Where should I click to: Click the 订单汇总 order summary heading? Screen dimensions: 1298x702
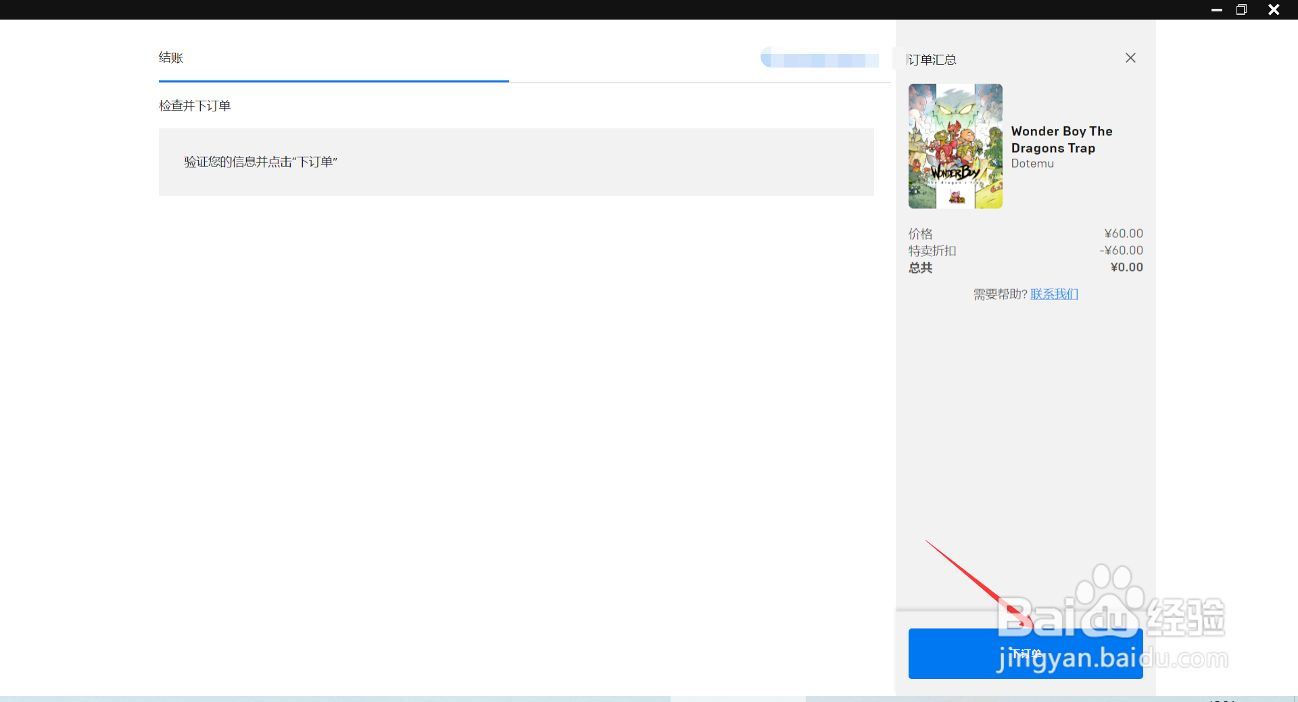(x=932, y=59)
